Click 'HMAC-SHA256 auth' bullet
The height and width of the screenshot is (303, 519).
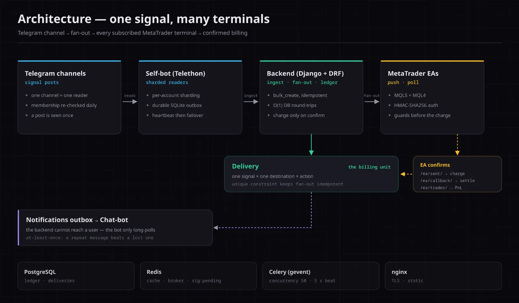coord(416,105)
